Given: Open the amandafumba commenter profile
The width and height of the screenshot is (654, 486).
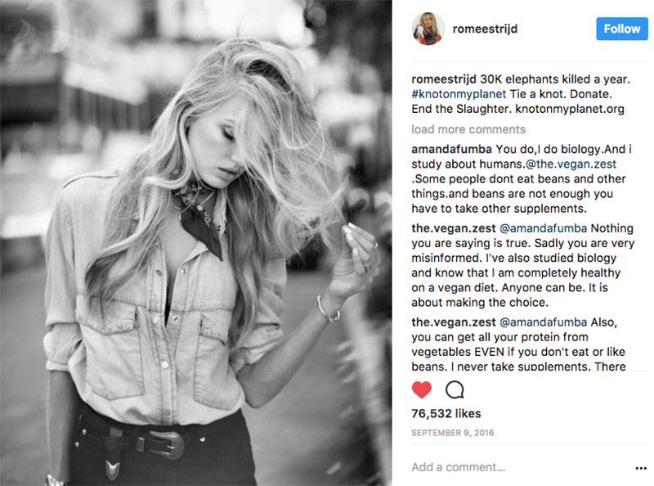Looking at the screenshot, I should tap(452, 149).
